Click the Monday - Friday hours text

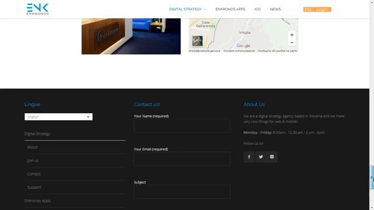pyautogui.click(x=283, y=132)
